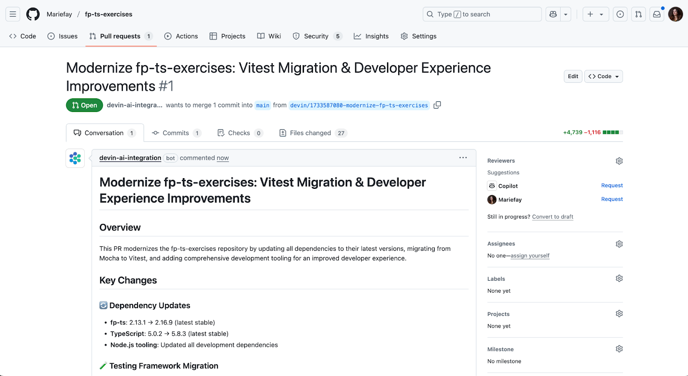Open the Mariefay owner link
The width and height of the screenshot is (688, 376).
(59, 14)
